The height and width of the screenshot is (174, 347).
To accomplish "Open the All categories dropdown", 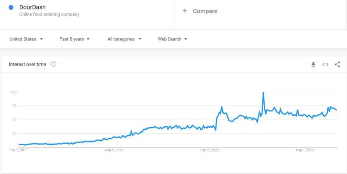I will click(x=124, y=39).
